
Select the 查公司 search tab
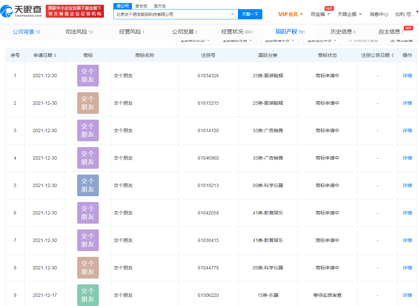[123, 6]
